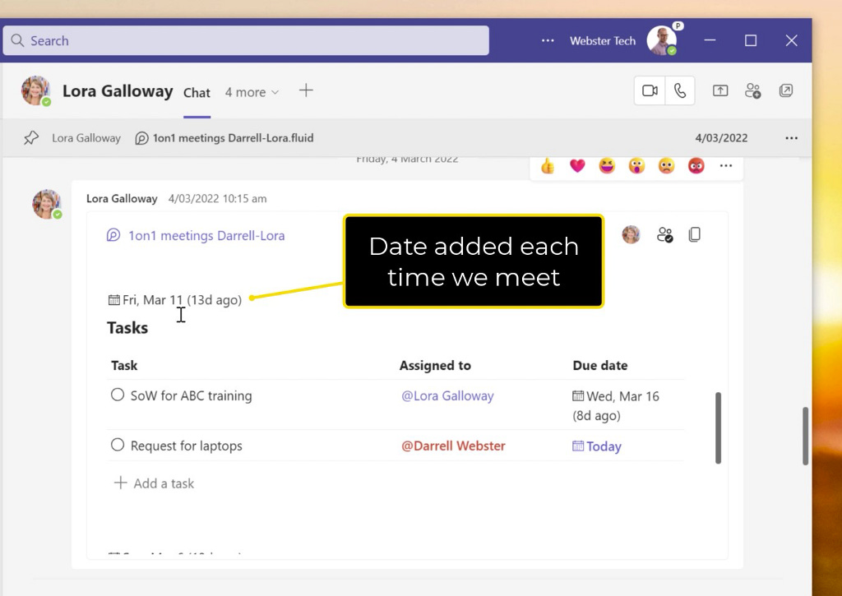React with sad emoji

click(x=666, y=166)
